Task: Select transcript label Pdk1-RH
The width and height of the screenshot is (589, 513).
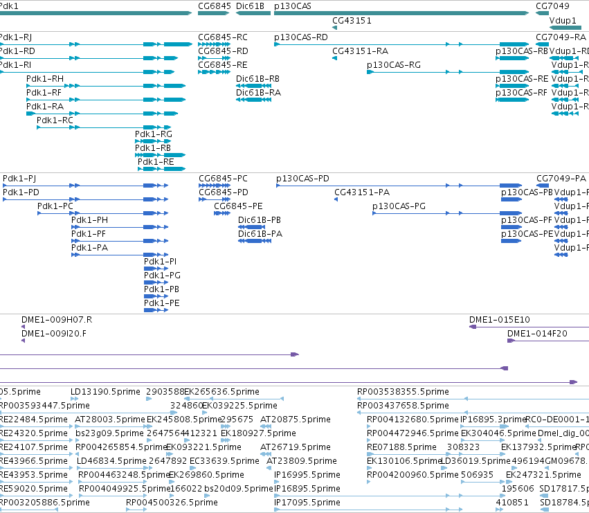Action: (45, 79)
